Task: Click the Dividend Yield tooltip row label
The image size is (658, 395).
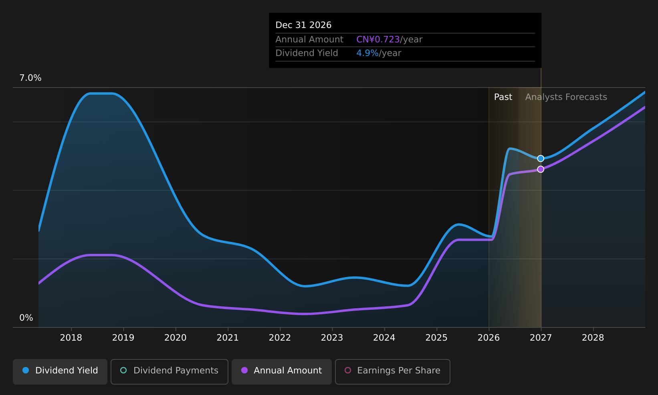Action: pyautogui.click(x=307, y=53)
